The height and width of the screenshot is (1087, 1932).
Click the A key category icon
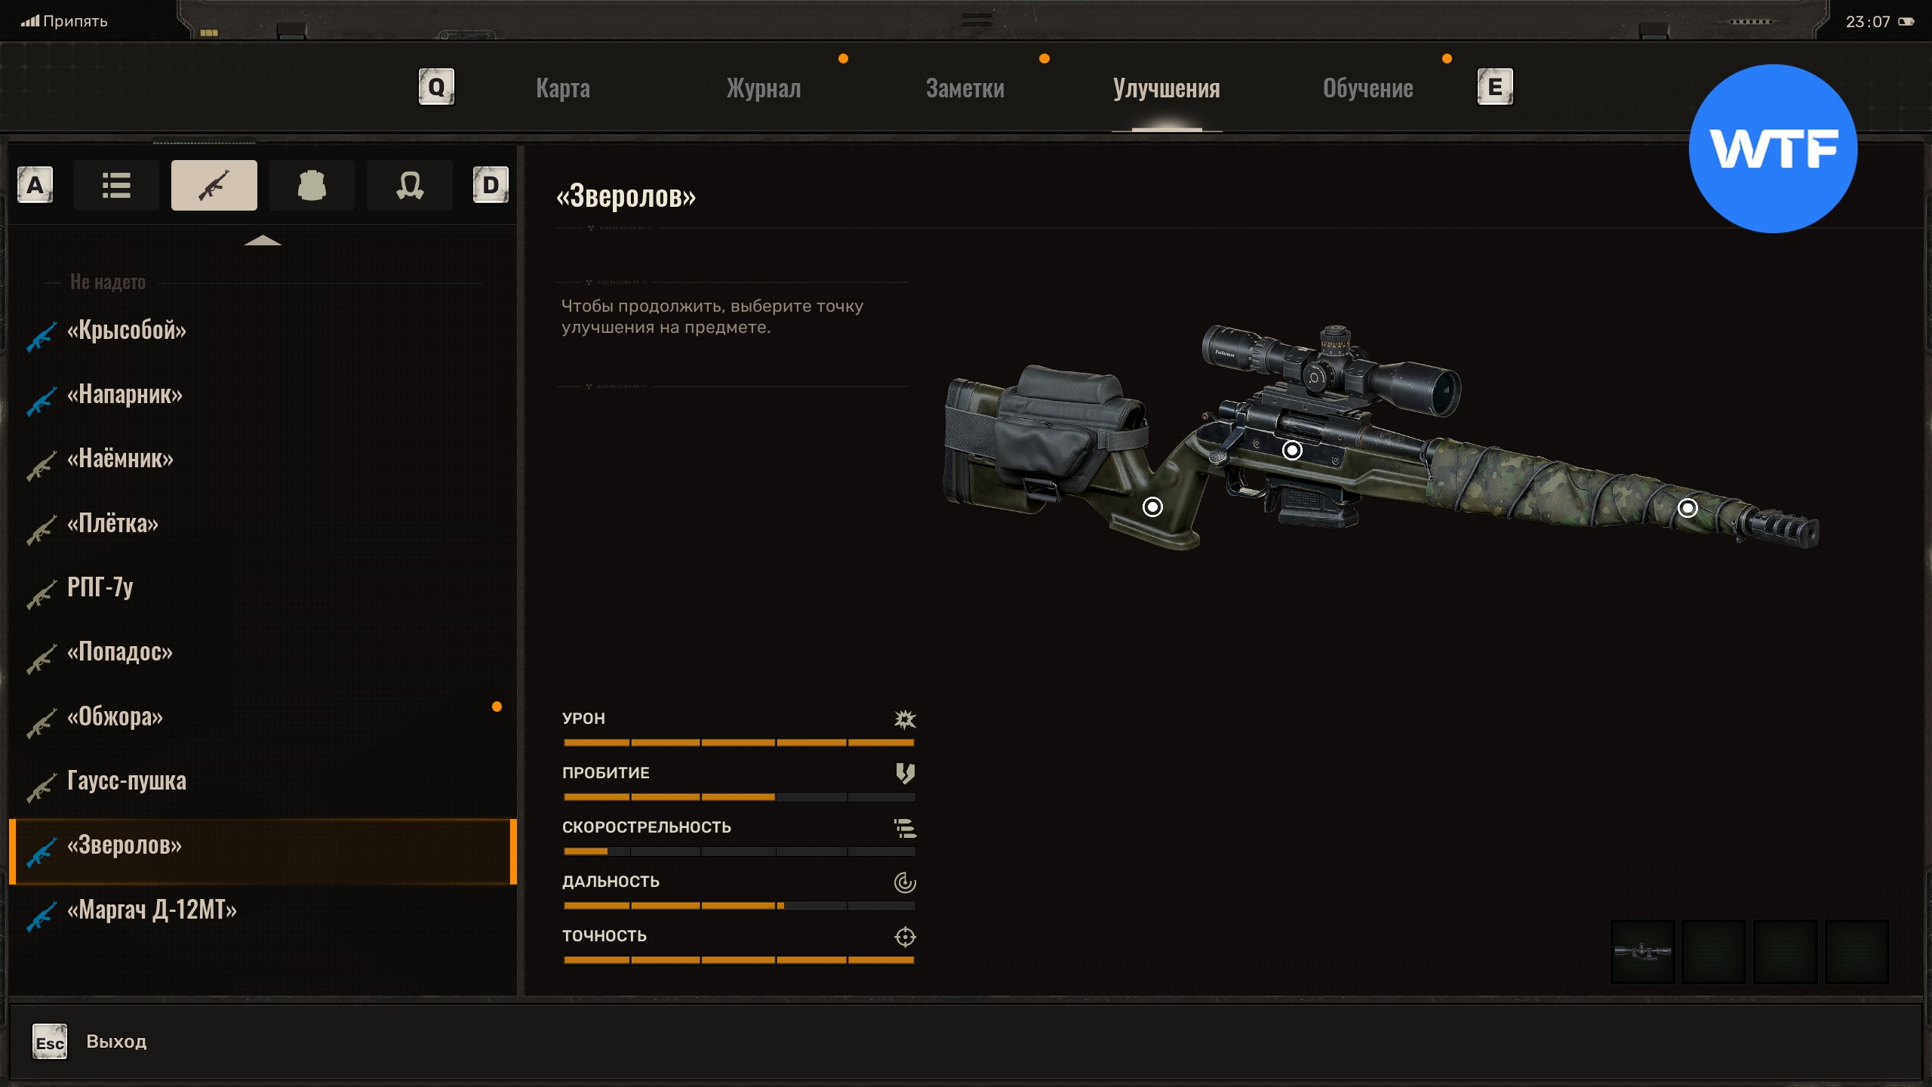pos(35,185)
